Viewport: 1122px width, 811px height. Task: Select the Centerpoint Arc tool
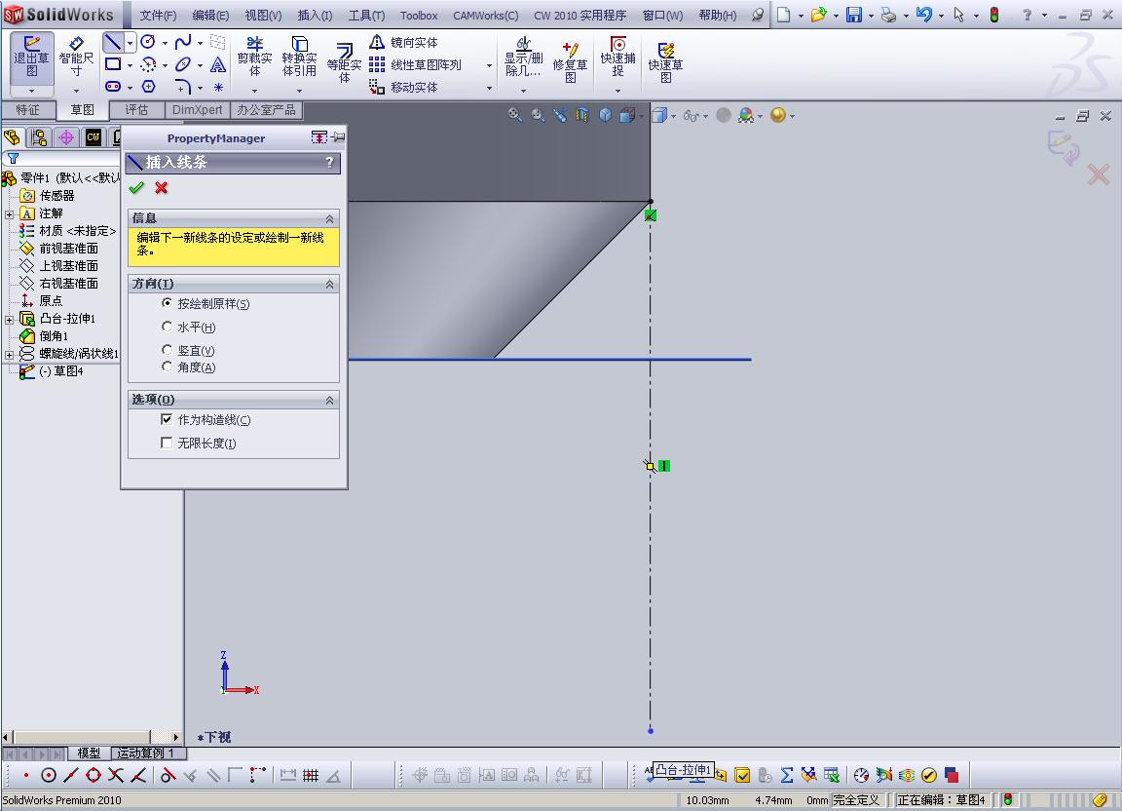(x=148, y=64)
